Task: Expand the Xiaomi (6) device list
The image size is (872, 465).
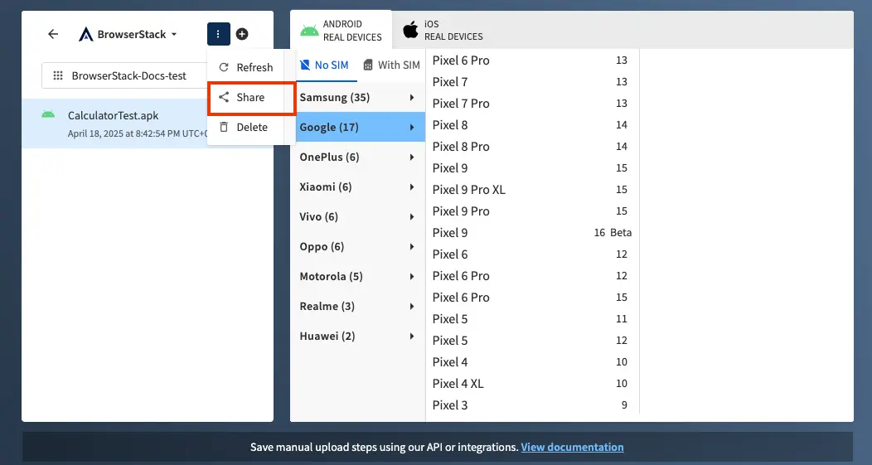Action: [360, 187]
